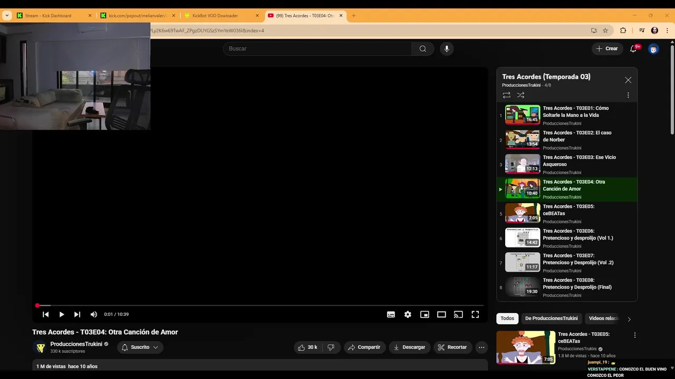
Task: Click the page vertical scrollbar
Action: coord(672,88)
